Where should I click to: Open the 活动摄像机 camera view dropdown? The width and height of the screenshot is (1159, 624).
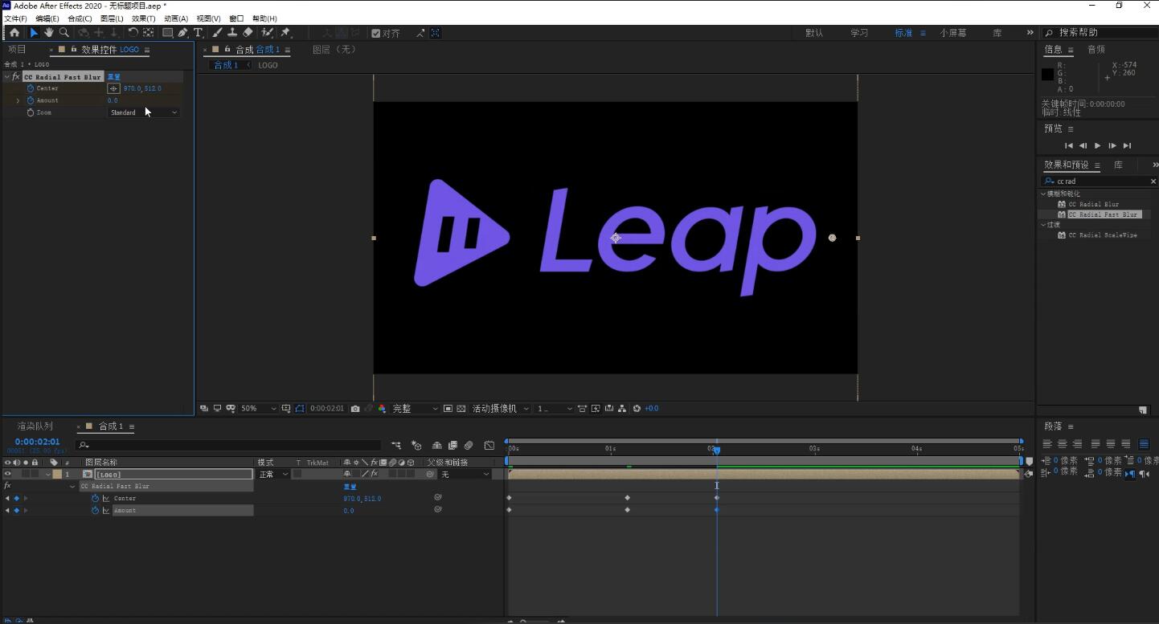pyautogui.click(x=501, y=409)
